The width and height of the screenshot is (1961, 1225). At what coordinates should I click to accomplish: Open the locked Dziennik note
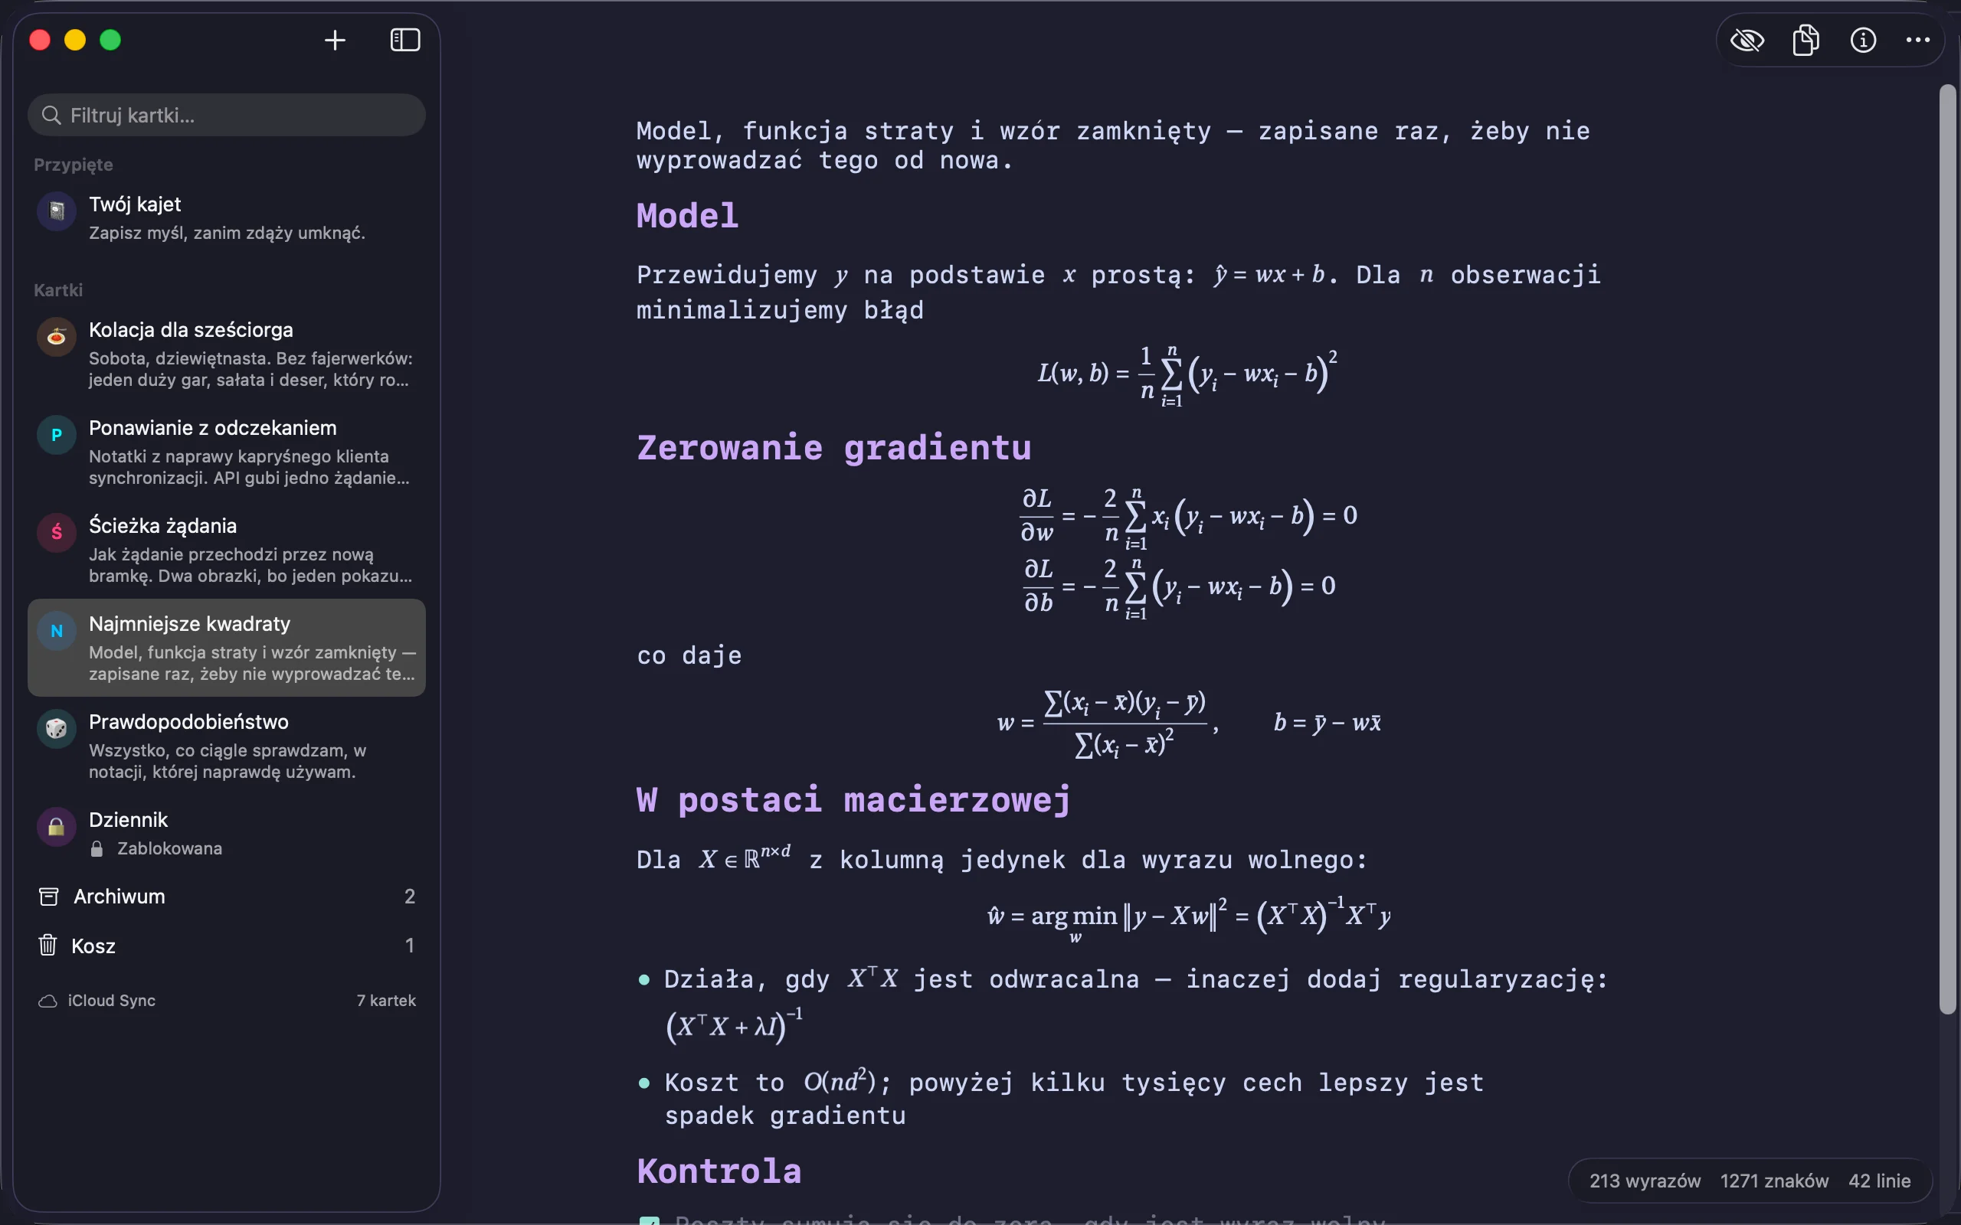click(226, 833)
